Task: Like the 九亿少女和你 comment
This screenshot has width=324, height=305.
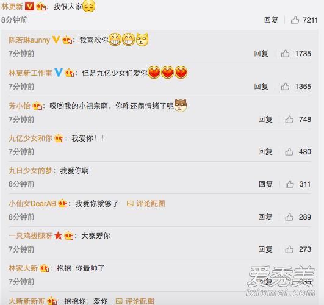Action: [x=289, y=152]
